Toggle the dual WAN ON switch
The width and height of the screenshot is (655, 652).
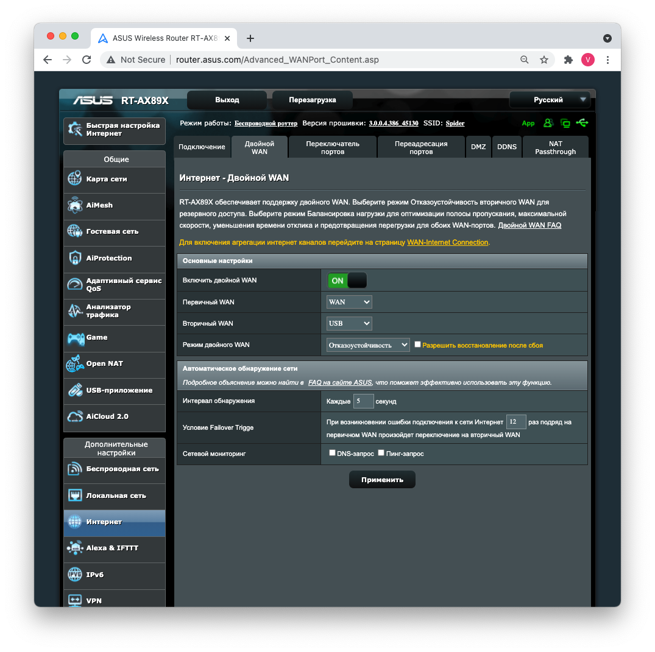(347, 281)
